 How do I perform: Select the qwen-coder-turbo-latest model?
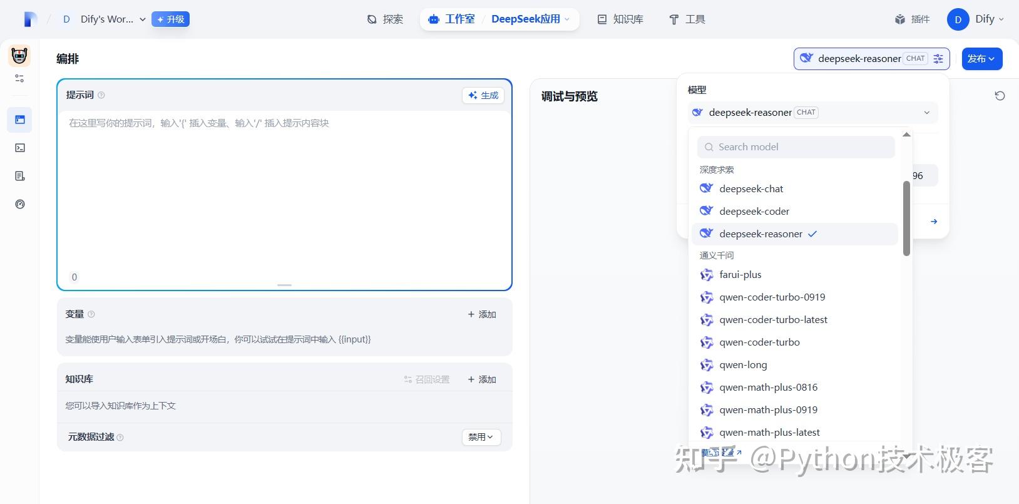pyautogui.click(x=795, y=319)
